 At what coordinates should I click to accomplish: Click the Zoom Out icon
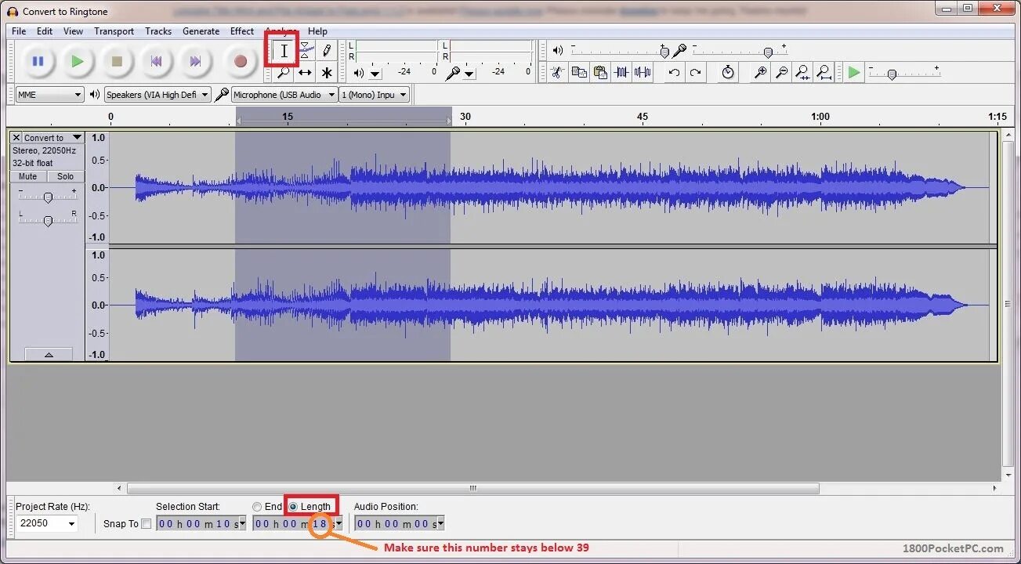pyautogui.click(x=781, y=72)
